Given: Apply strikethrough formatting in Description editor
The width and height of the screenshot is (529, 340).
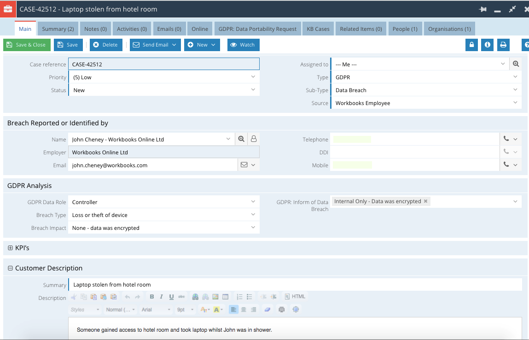Looking at the screenshot, I should click(181, 297).
